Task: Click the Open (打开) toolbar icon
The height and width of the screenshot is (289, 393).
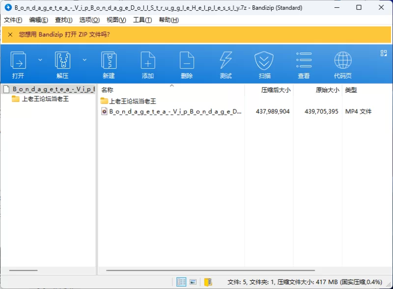Action: pos(18,60)
